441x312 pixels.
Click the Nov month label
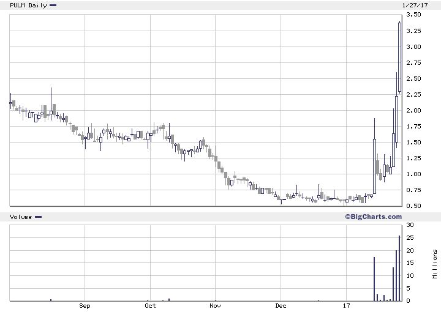(215, 305)
